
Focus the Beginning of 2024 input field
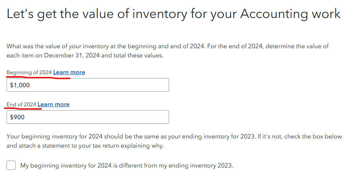coord(88,85)
